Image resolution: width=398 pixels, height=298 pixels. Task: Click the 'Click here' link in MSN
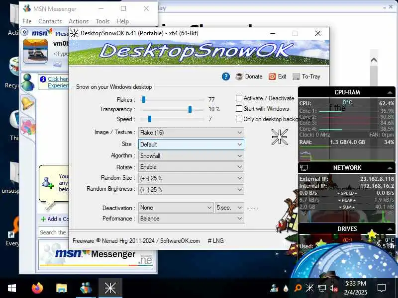pos(58,79)
